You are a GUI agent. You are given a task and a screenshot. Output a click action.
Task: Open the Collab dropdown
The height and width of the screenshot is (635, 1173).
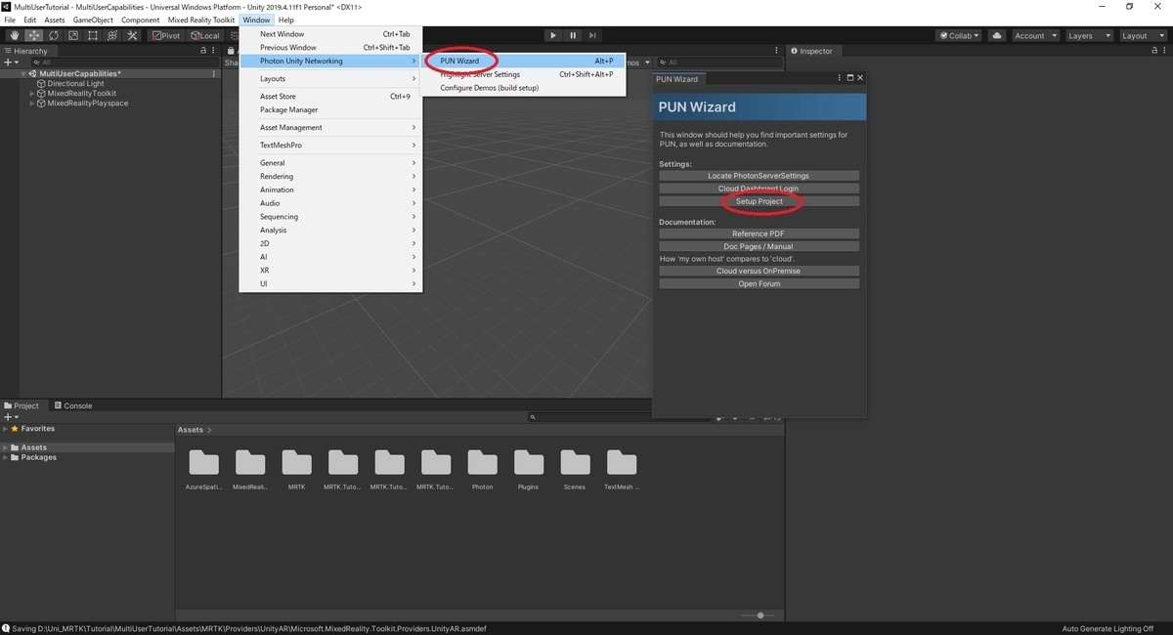960,35
